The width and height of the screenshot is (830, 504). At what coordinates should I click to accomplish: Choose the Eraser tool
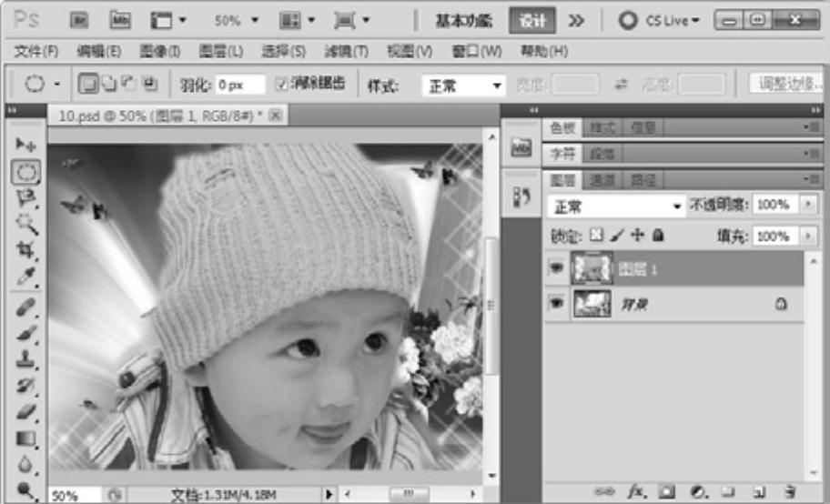pyautogui.click(x=25, y=412)
